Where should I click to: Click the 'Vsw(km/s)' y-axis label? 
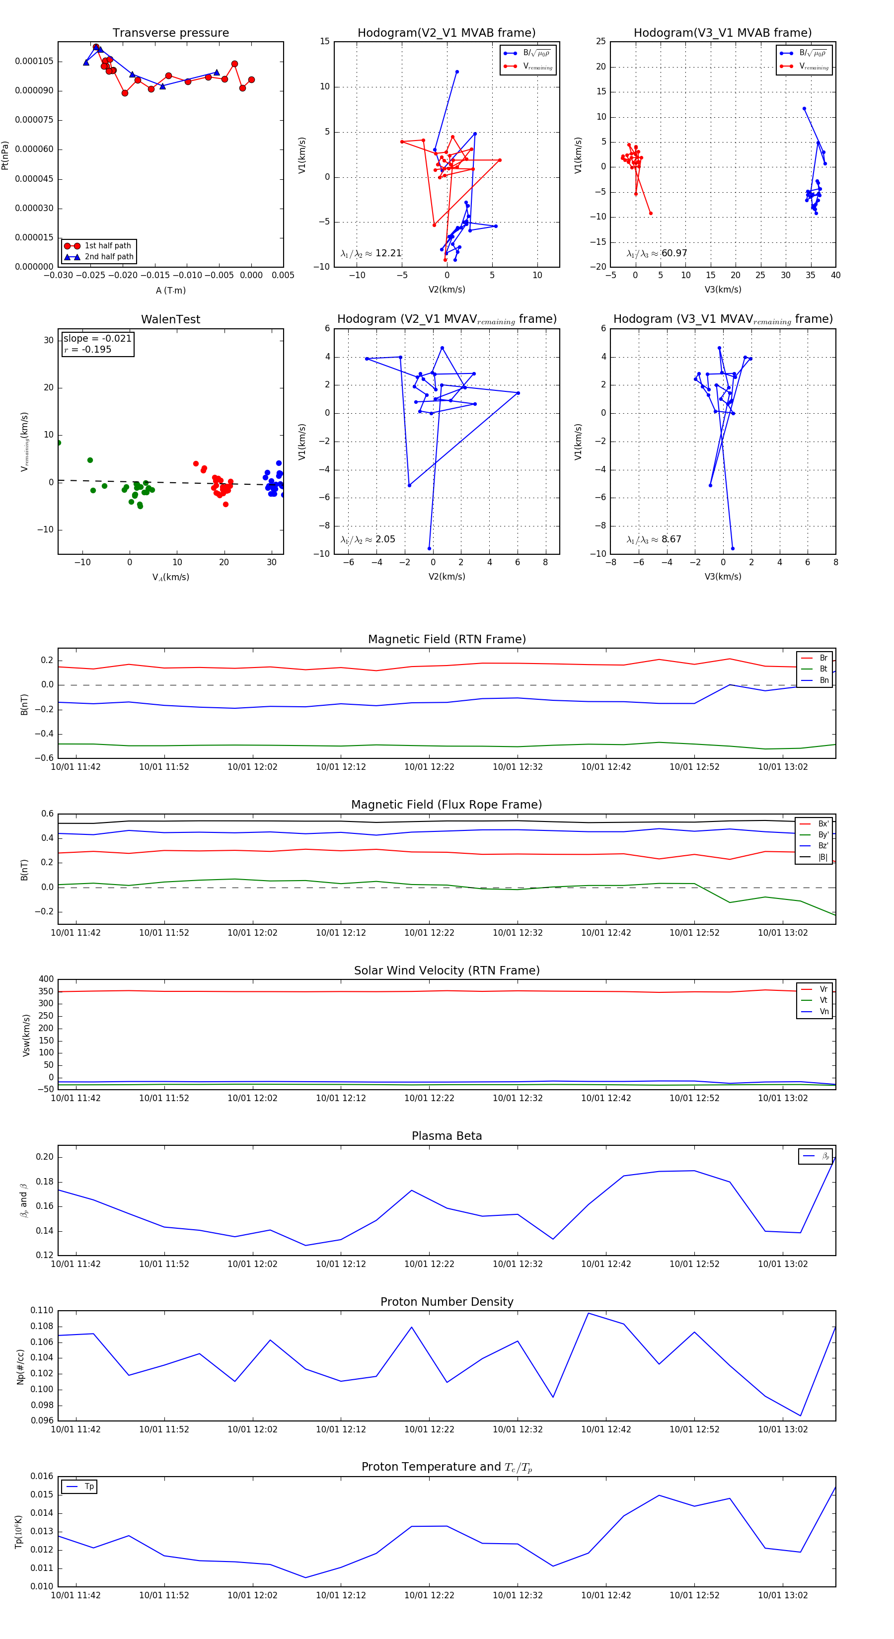coord(26,1035)
